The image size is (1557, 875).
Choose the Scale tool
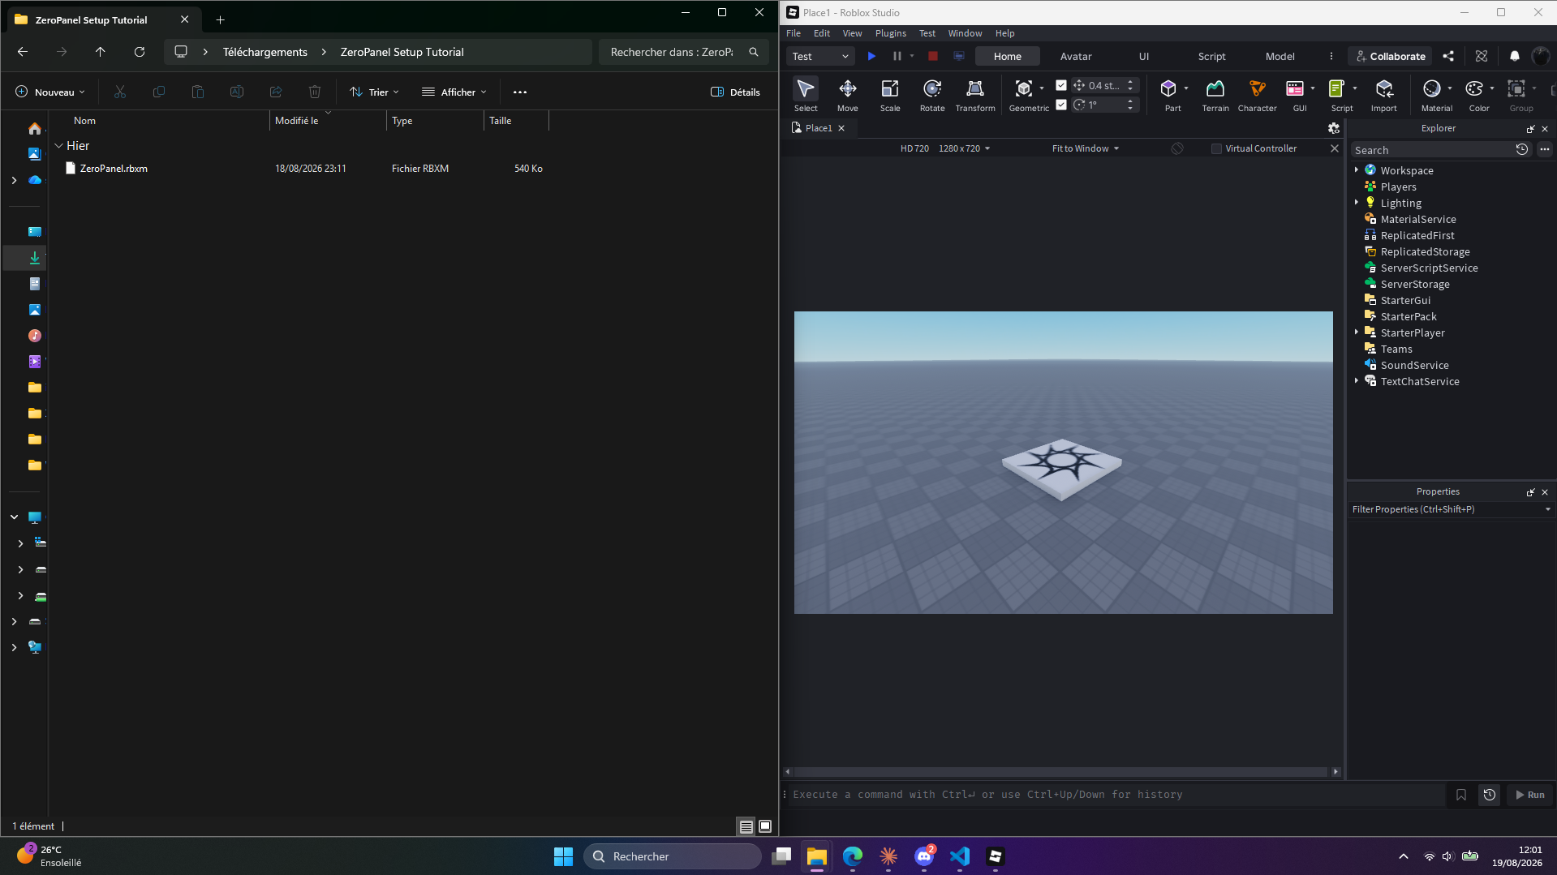point(890,94)
